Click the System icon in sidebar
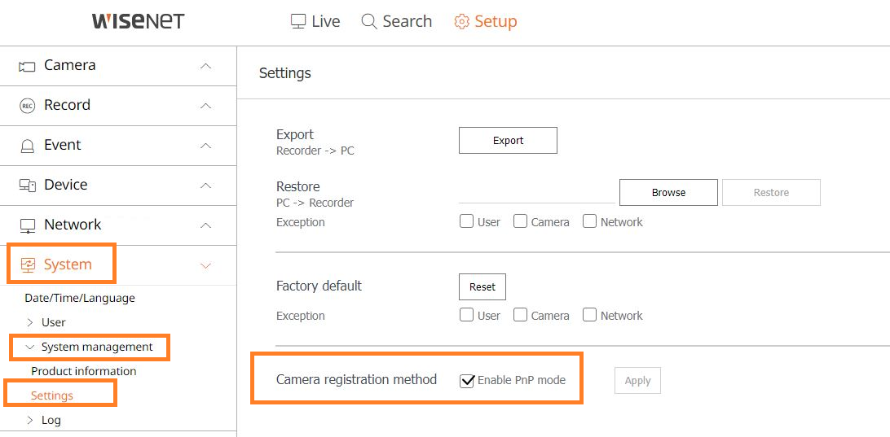This screenshot has width=890, height=437. coord(27,264)
